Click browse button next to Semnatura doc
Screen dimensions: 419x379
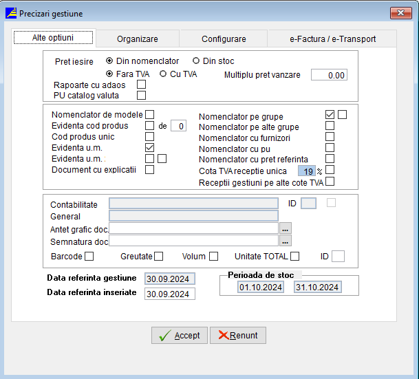pyautogui.click(x=286, y=241)
